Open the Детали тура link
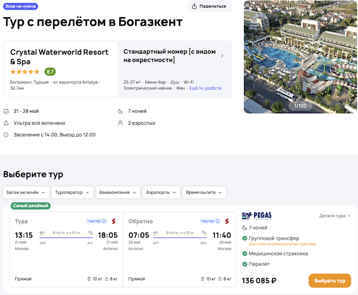 tap(334, 216)
